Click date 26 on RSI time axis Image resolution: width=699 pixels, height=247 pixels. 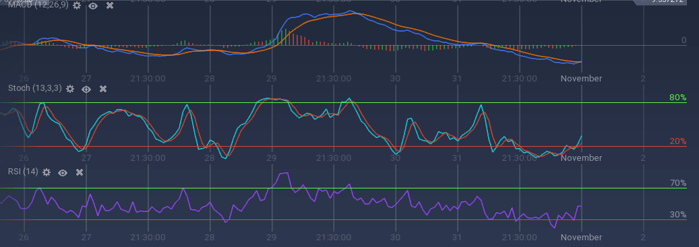pos(24,237)
